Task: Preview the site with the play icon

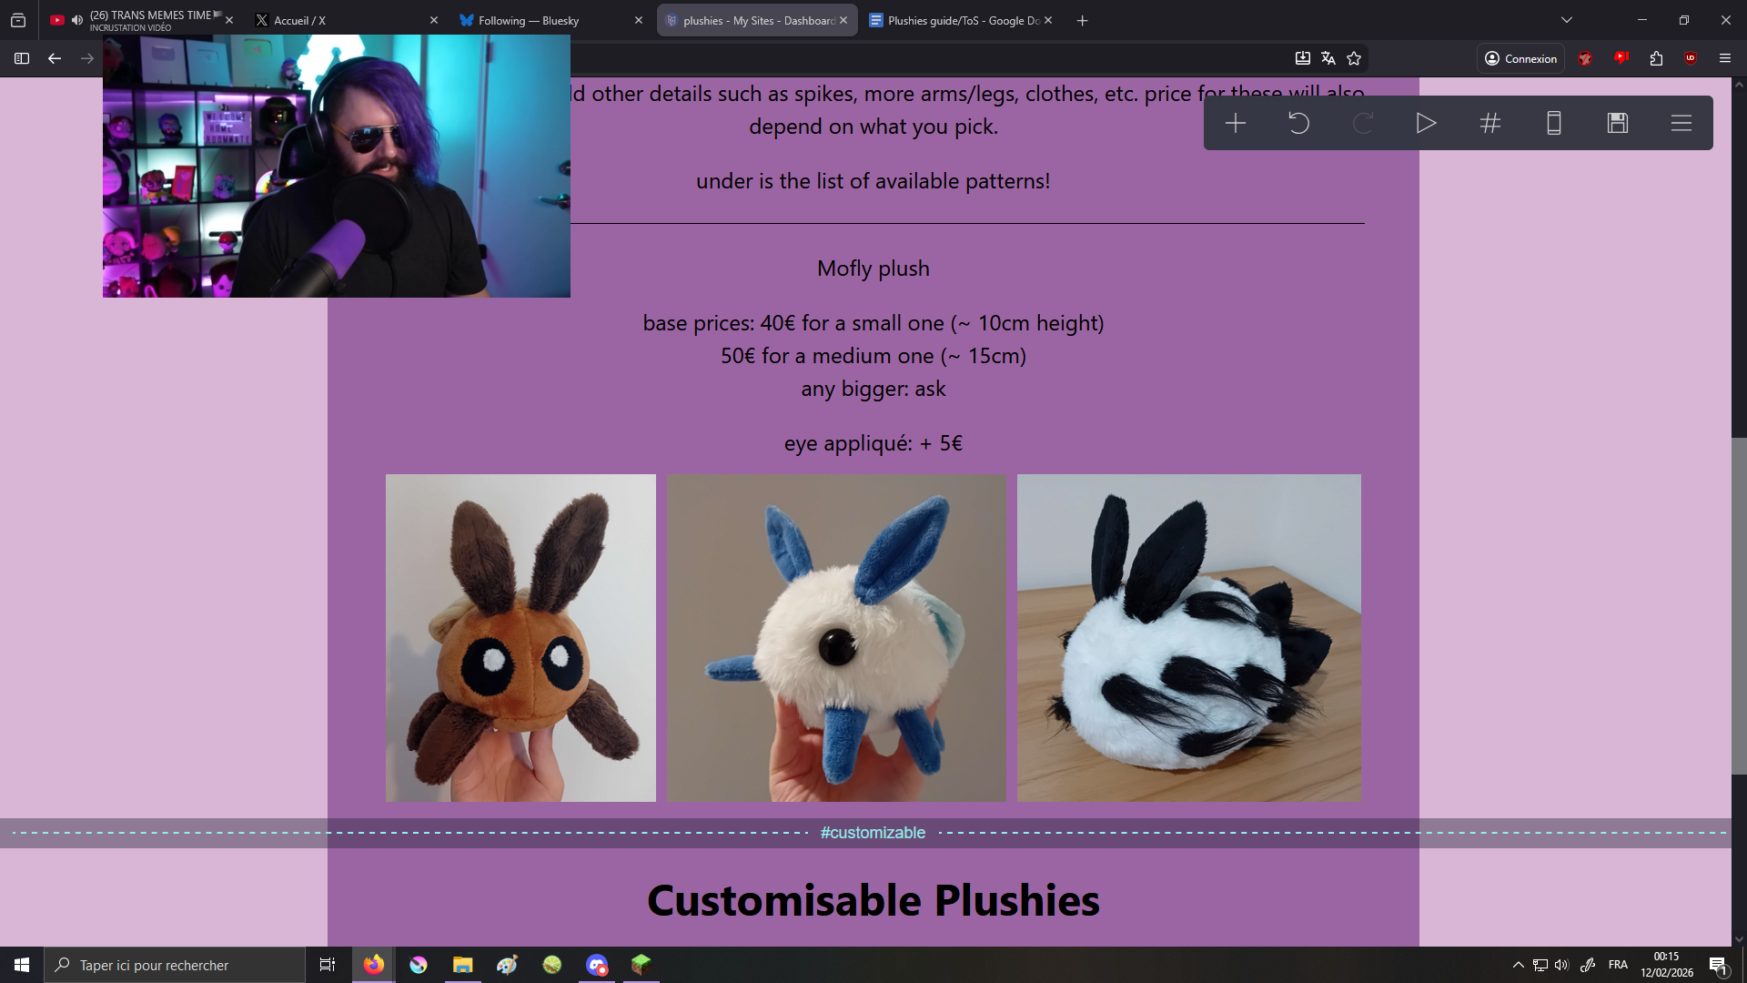Action: pyautogui.click(x=1426, y=123)
